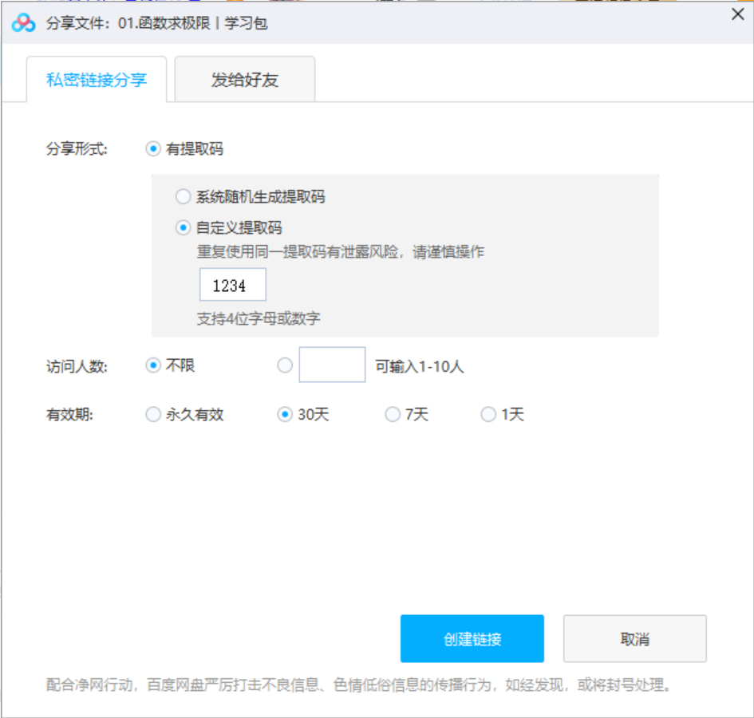Select 自定义提取码 radio option
Image resolution: width=754 pixels, height=718 pixels.
coord(183,227)
